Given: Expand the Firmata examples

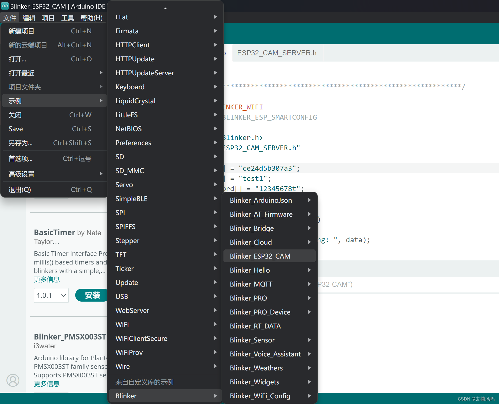Looking at the screenshot, I should pyautogui.click(x=165, y=31).
